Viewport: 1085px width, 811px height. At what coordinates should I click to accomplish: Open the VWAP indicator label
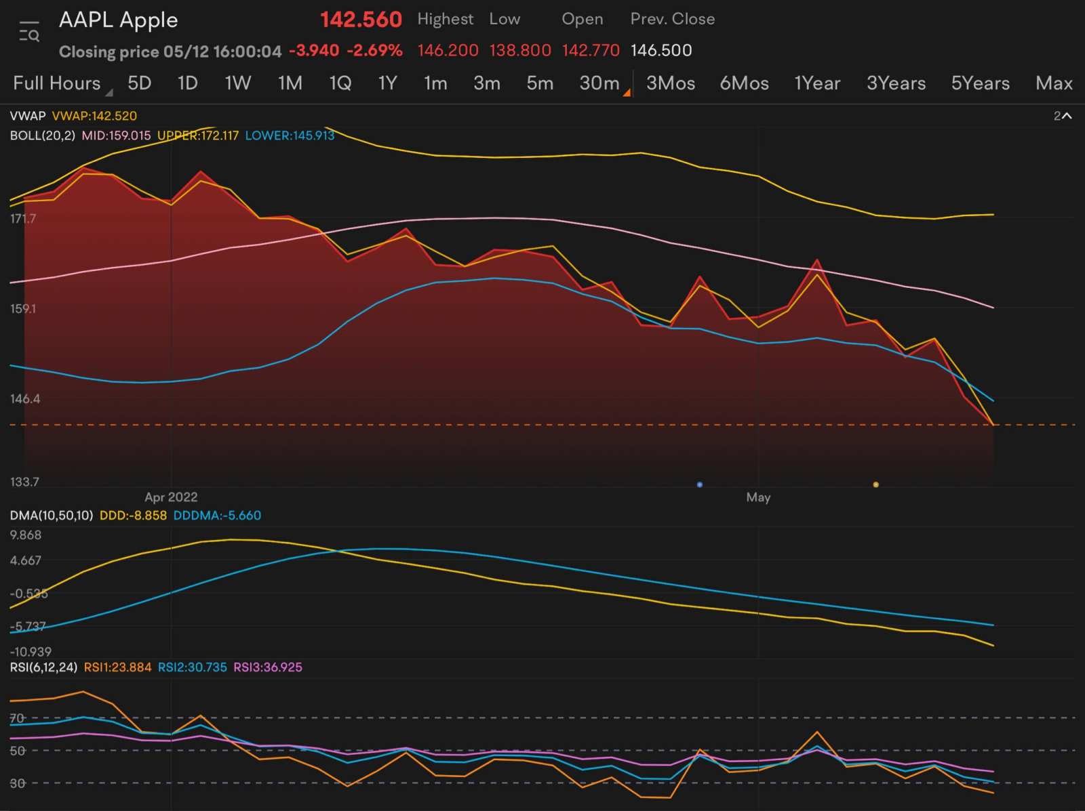click(28, 116)
